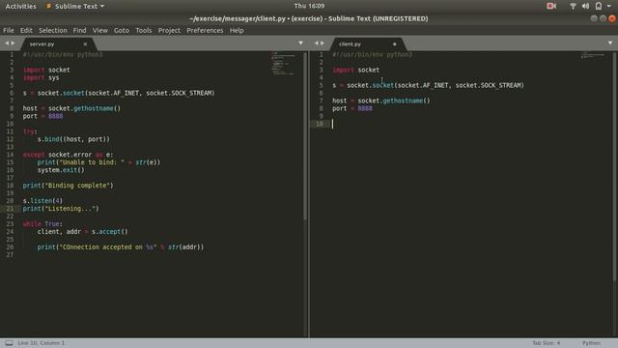Screen dimensions: 618x348
Task: Open the Edit menu
Action: [x=26, y=30]
